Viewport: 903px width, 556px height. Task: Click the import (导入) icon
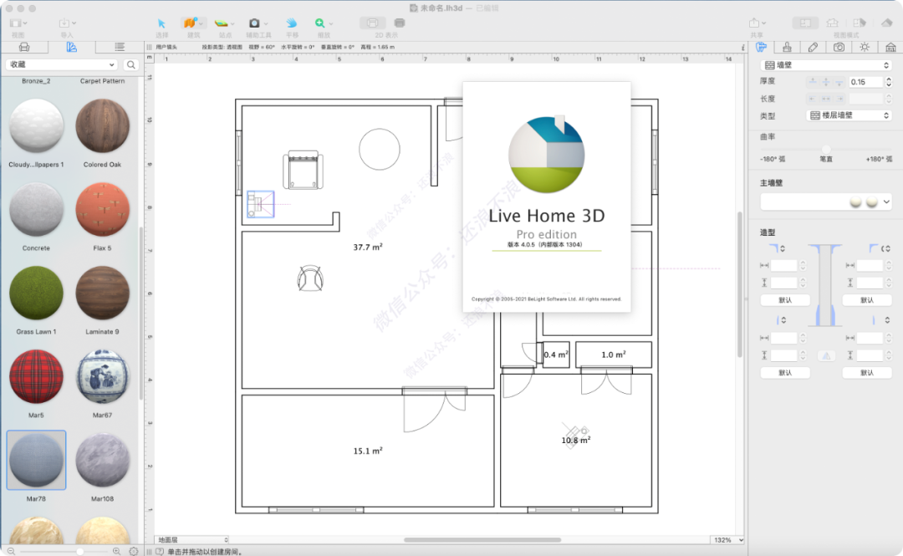tap(64, 23)
